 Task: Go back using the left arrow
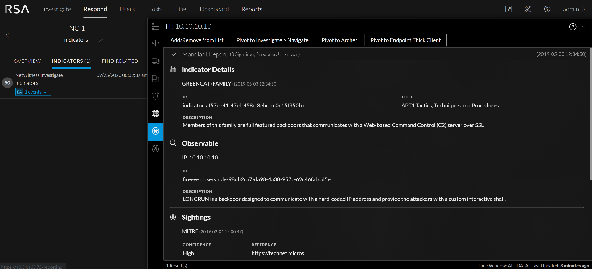click(7, 35)
